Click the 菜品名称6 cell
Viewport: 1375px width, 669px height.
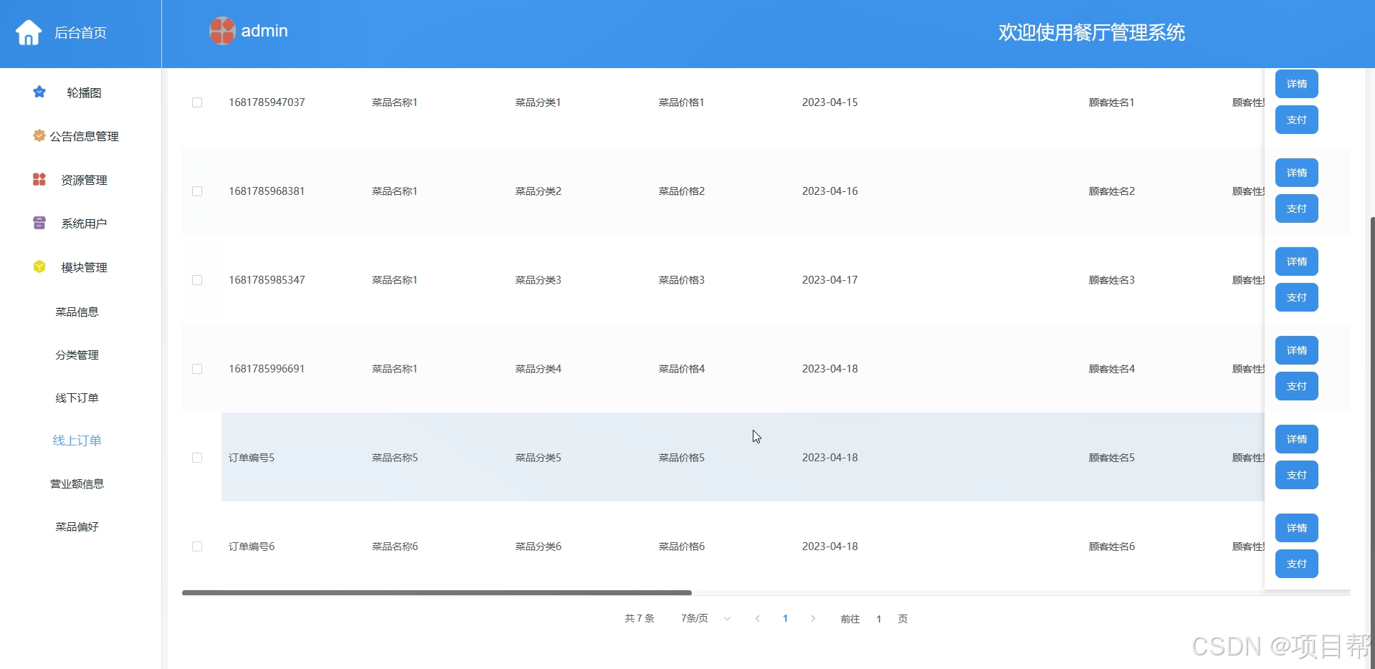click(x=395, y=547)
